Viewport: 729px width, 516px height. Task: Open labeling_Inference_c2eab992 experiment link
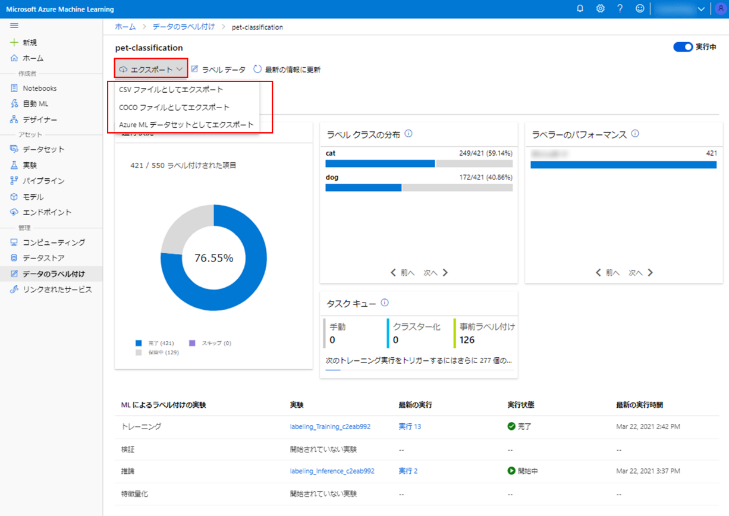(332, 471)
